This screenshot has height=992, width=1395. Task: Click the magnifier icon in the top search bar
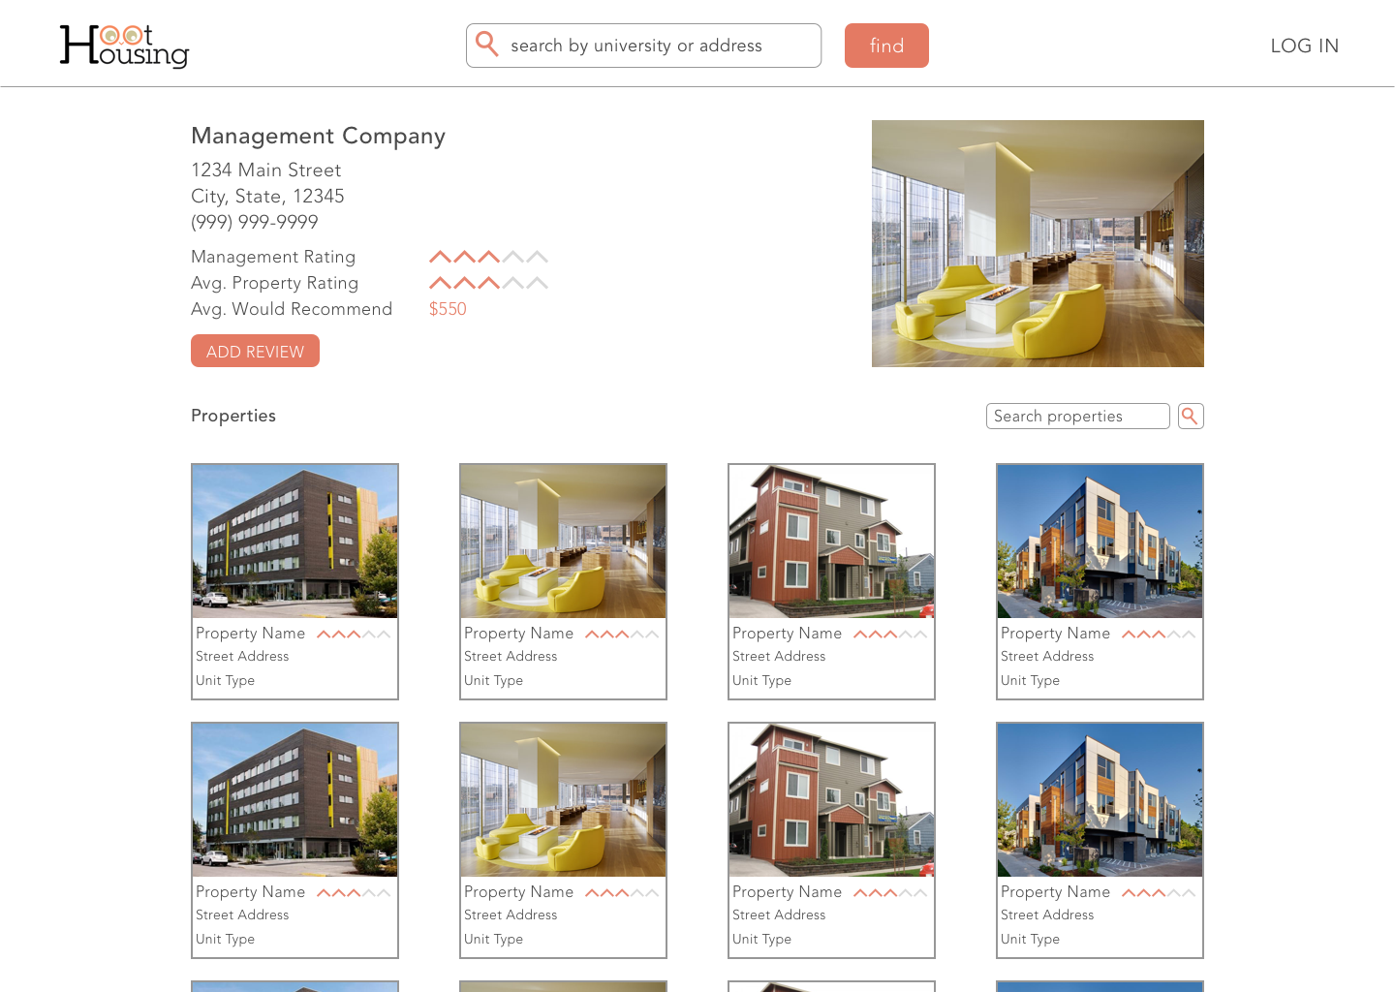pos(487,45)
